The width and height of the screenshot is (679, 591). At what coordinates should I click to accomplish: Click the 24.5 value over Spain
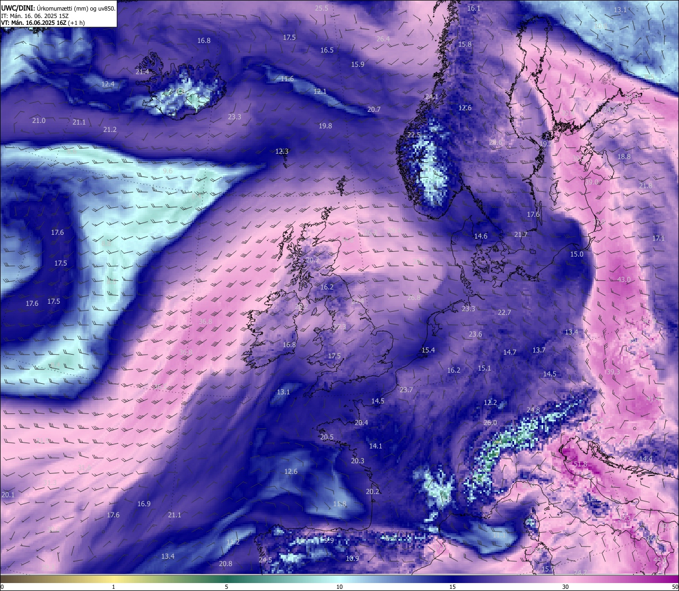point(265,560)
